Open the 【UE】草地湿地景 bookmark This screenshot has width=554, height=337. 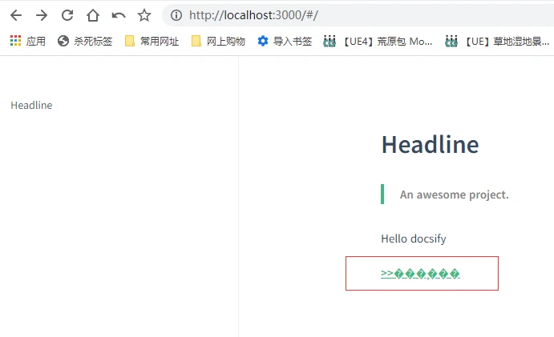click(x=499, y=41)
